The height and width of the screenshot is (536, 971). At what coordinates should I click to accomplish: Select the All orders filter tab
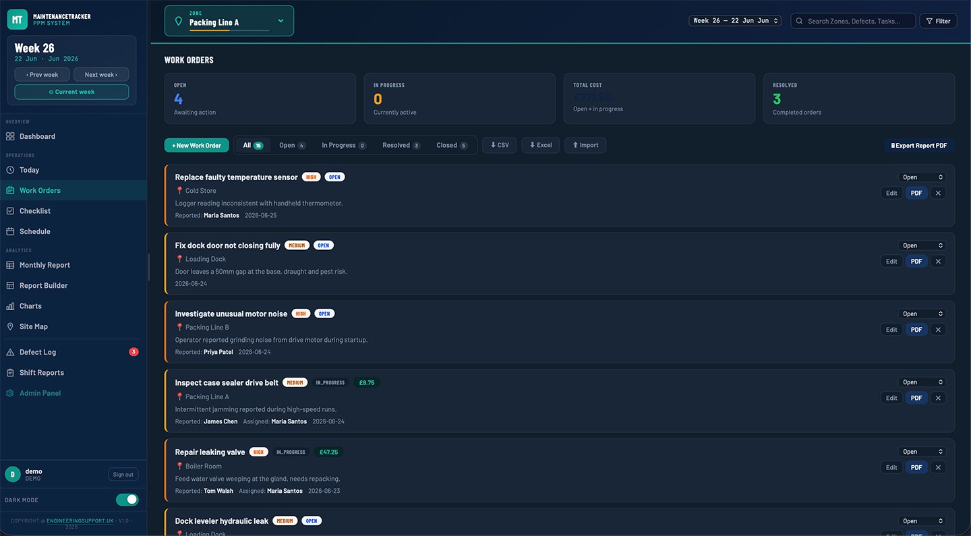pos(253,145)
